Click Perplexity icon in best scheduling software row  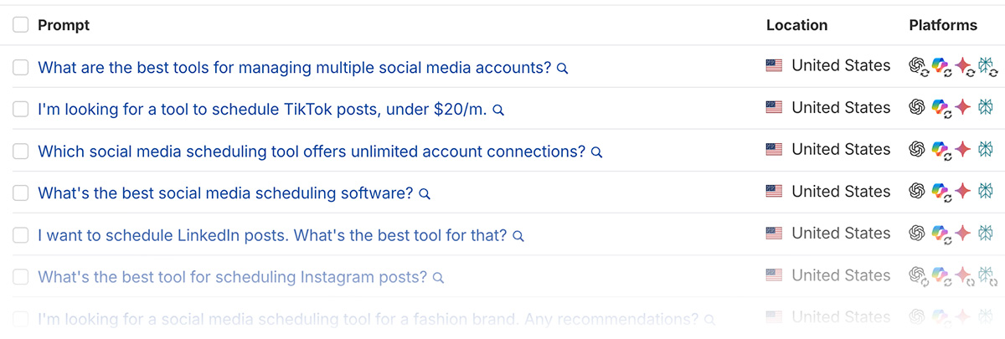pyautogui.click(x=986, y=192)
